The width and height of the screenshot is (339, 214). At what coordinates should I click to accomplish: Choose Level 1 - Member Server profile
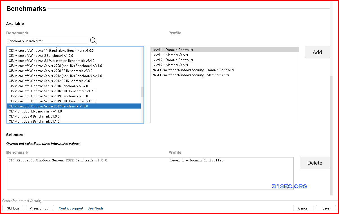(225, 55)
